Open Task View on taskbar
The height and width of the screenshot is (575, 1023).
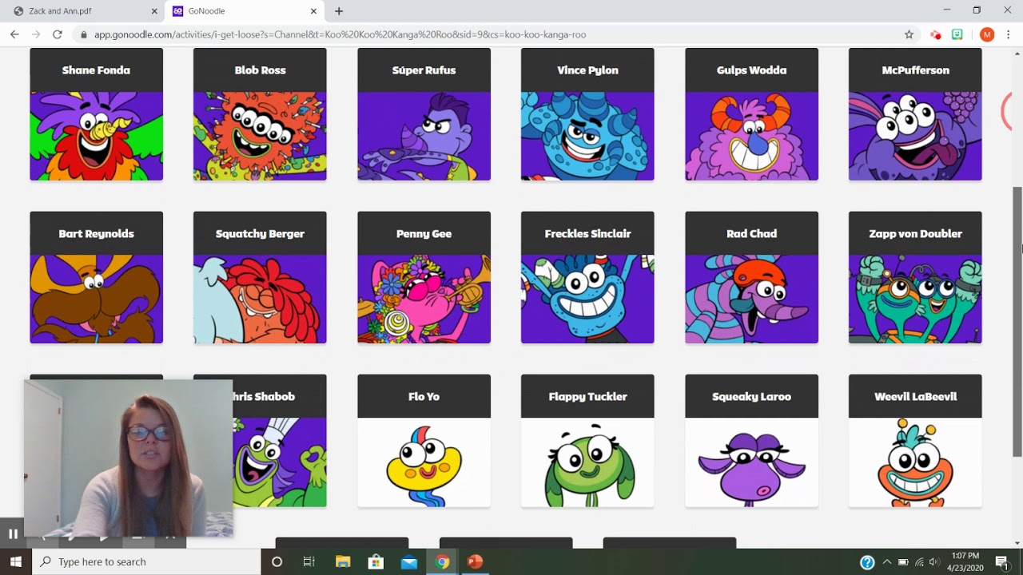coord(308,561)
